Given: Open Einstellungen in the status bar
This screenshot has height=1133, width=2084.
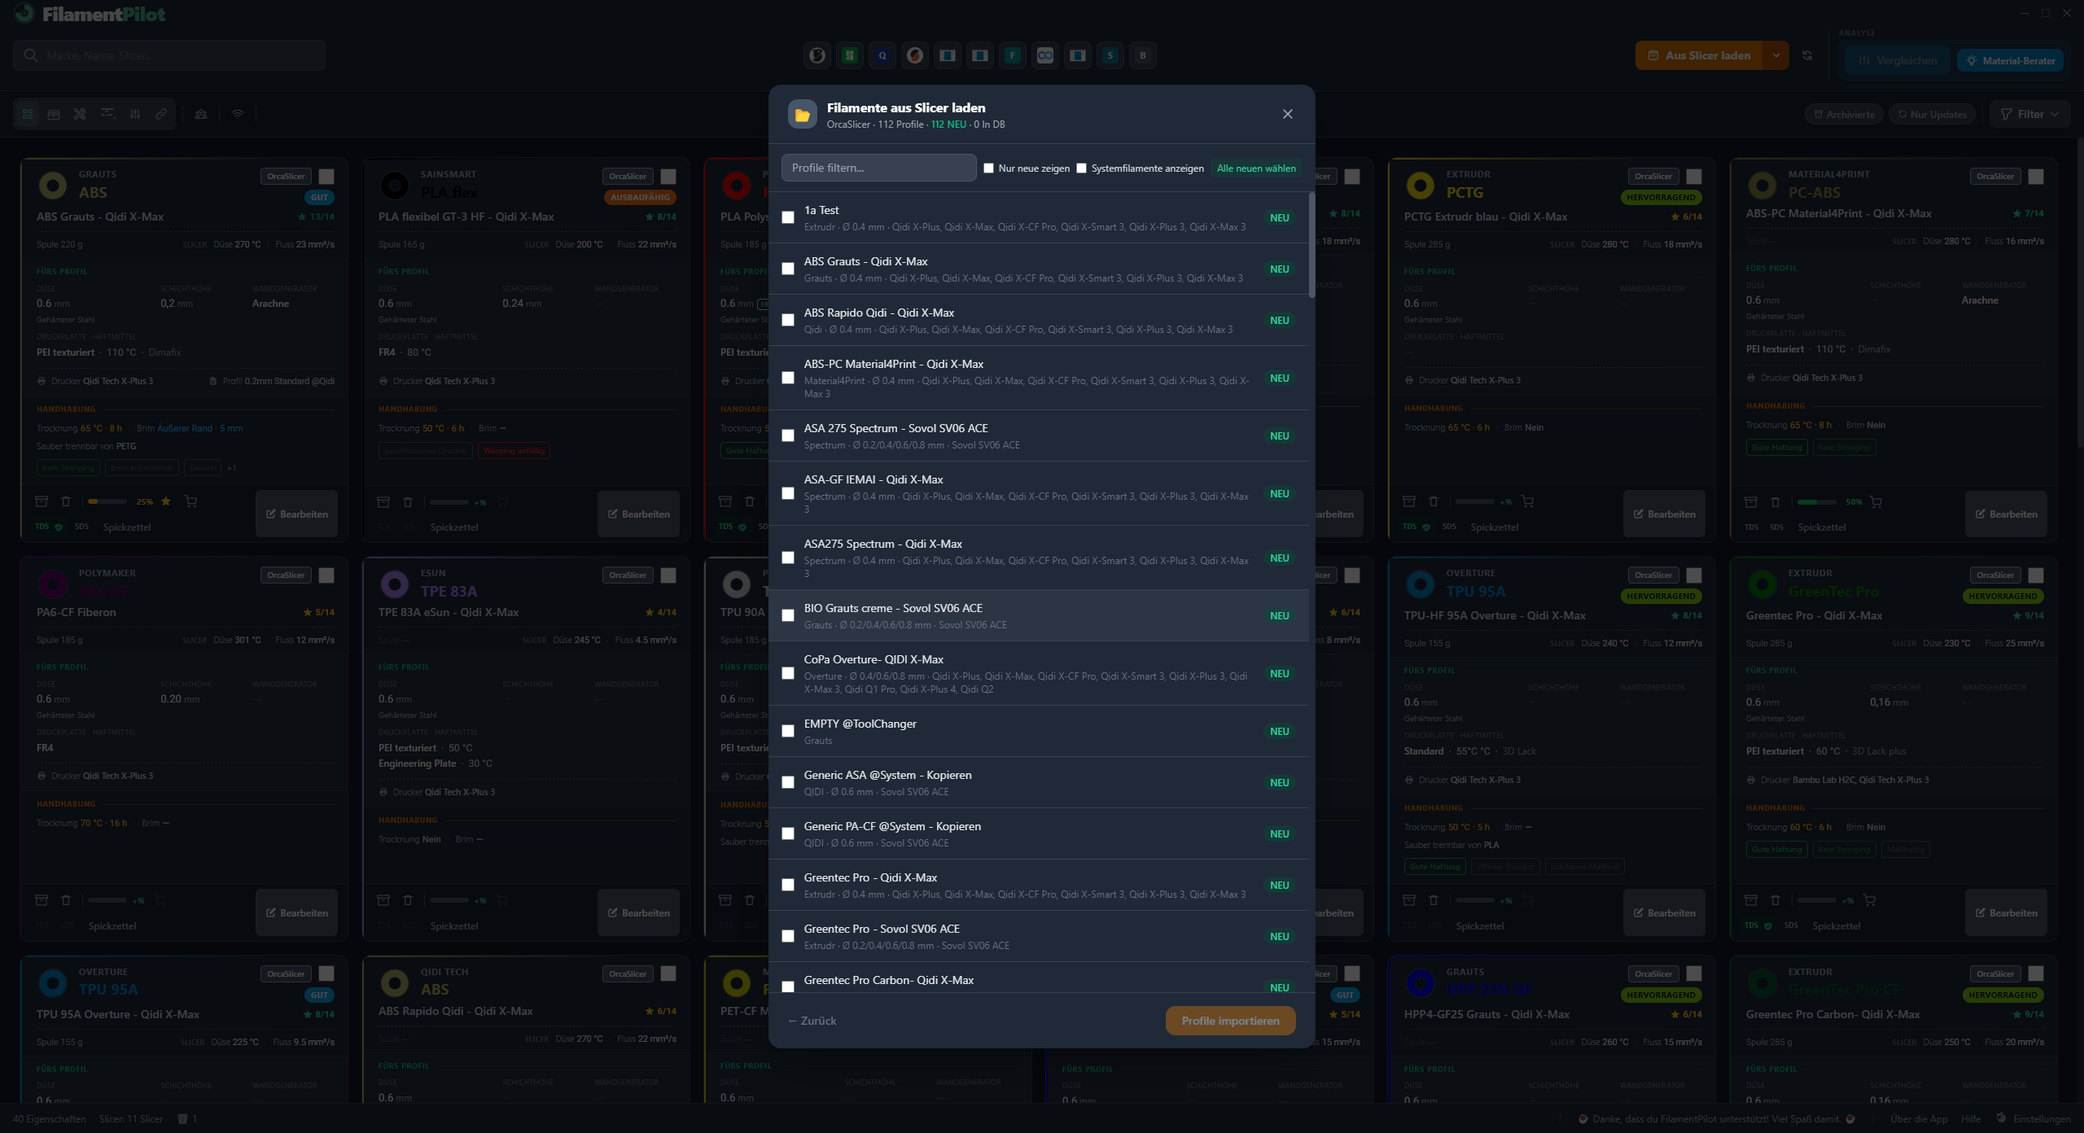Looking at the screenshot, I should click(2034, 1119).
